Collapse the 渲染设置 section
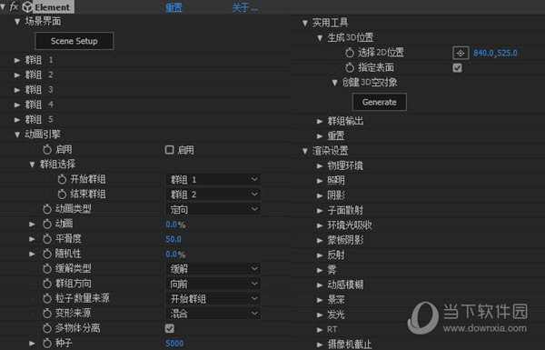 305,151
